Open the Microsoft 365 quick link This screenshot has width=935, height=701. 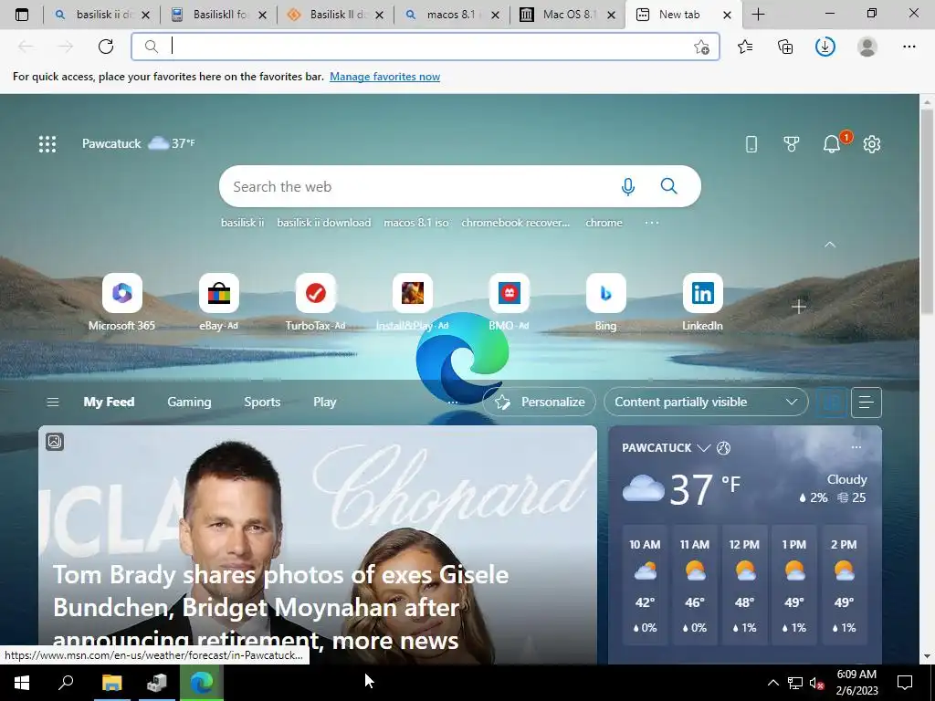121,302
